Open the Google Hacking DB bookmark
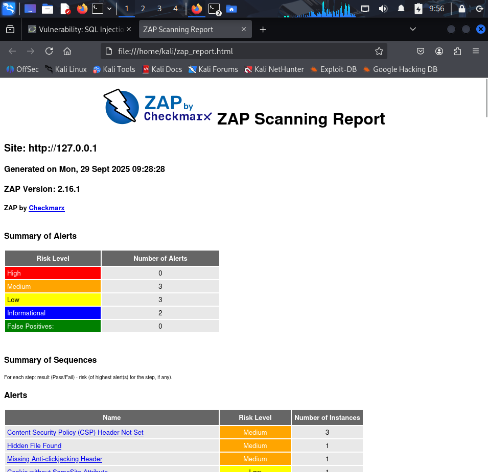The width and height of the screenshot is (488, 472). (400, 69)
